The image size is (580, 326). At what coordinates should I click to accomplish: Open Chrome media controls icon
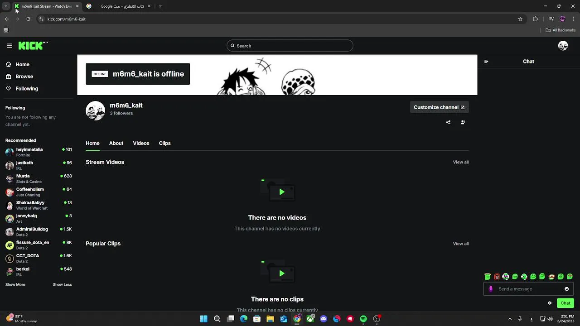[x=551, y=19]
